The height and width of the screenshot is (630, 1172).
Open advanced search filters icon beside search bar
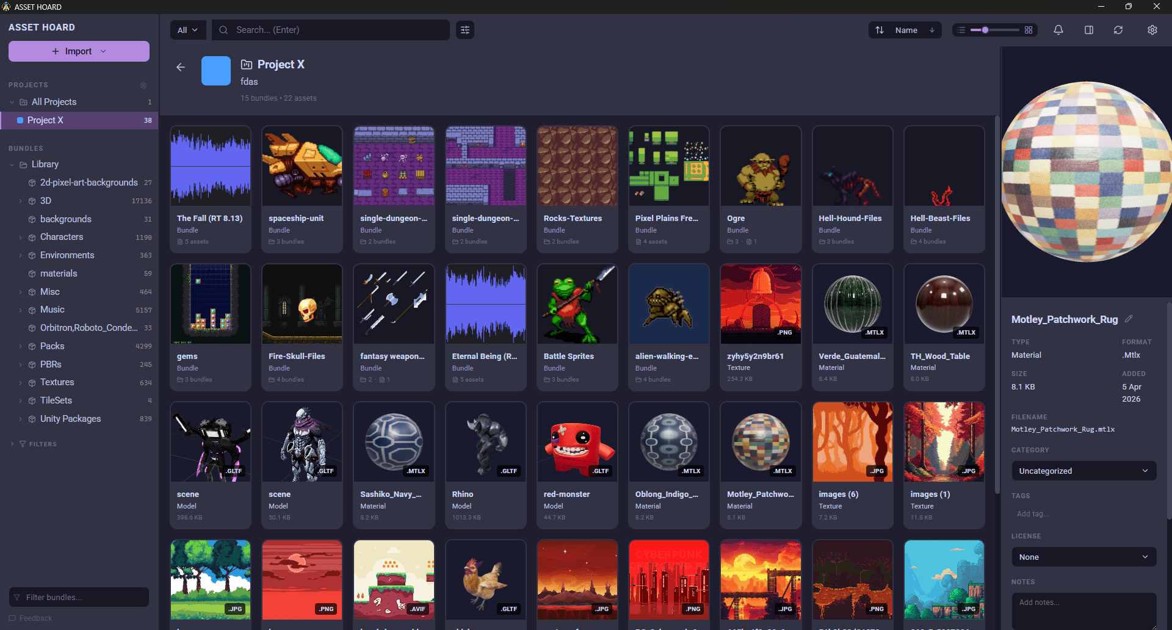pyautogui.click(x=465, y=29)
